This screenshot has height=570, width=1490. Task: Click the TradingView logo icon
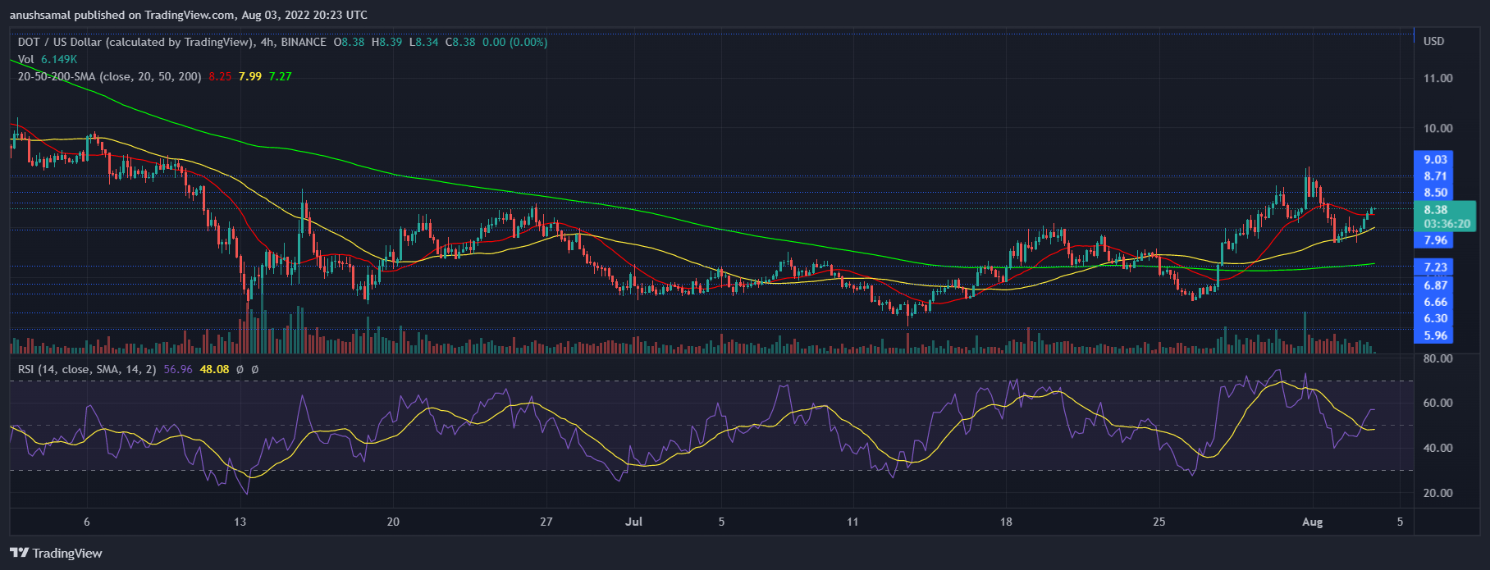tap(20, 553)
